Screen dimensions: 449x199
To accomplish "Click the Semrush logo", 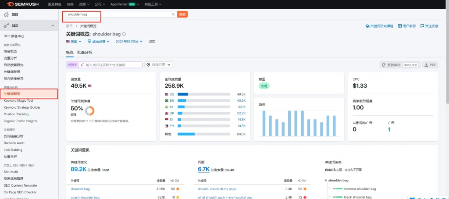I will coord(23,4).
